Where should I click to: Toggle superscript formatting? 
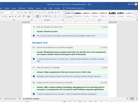[x=15, y=16]
